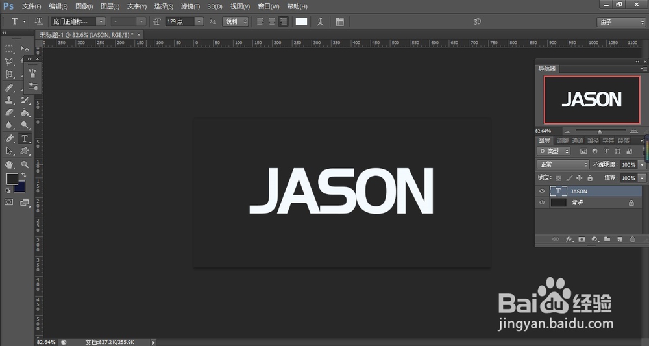Select the Hand tool
The image size is (649, 346).
coord(9,165)
